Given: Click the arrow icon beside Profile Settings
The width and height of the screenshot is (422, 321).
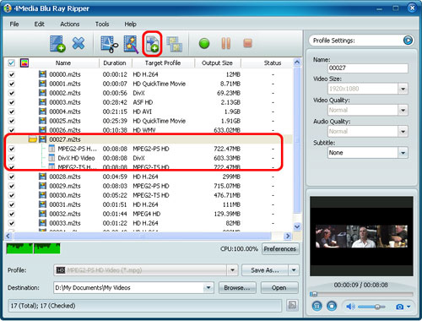Looking at the screenshot, I should (x=408, y=41).
